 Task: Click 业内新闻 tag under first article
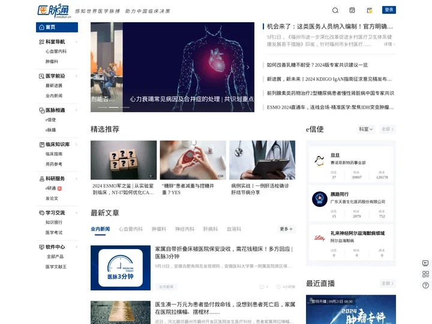166,287
